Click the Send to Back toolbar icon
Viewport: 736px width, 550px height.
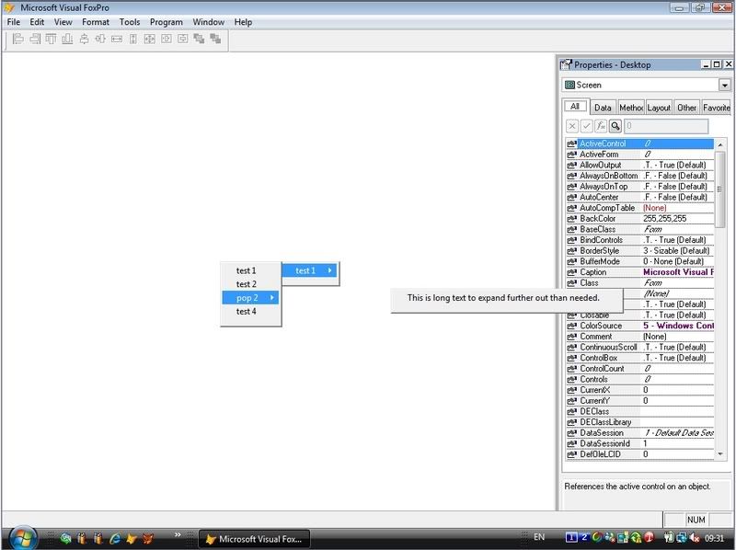point(215,40)
